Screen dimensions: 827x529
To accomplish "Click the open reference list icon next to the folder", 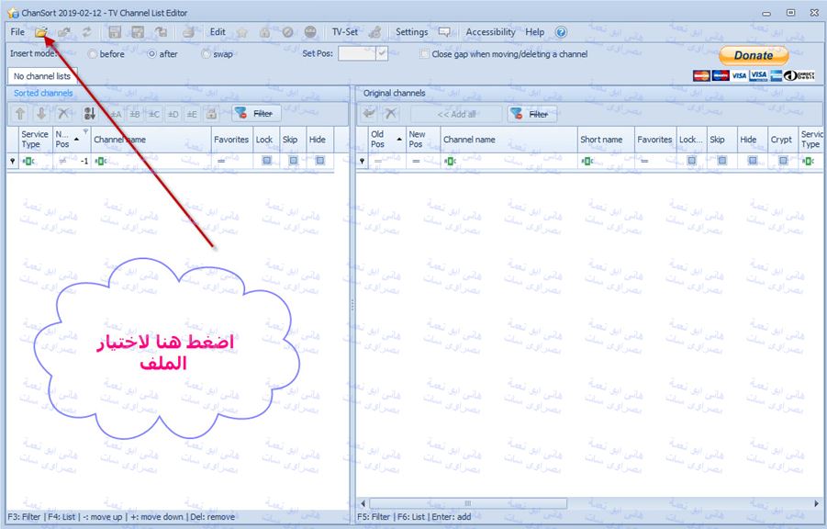I will tap(64, 32).
